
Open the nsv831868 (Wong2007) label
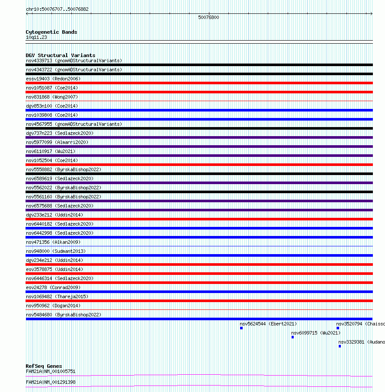[52, 97]
